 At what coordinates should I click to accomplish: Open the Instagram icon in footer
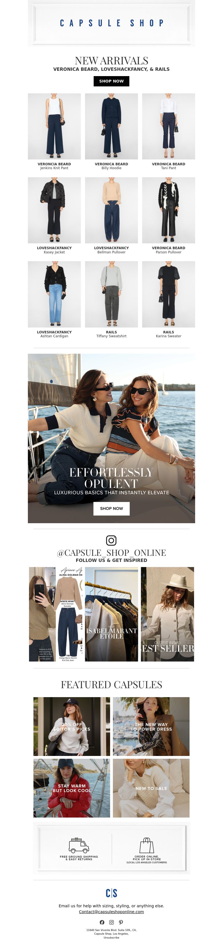coord(111,922)
